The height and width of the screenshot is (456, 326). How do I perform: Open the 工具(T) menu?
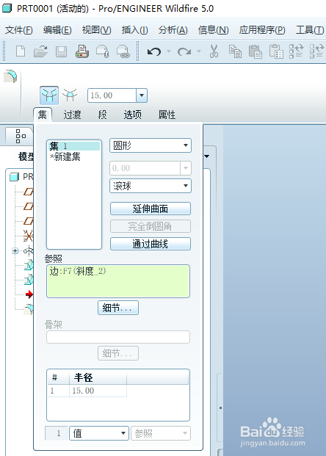(310, 30)
